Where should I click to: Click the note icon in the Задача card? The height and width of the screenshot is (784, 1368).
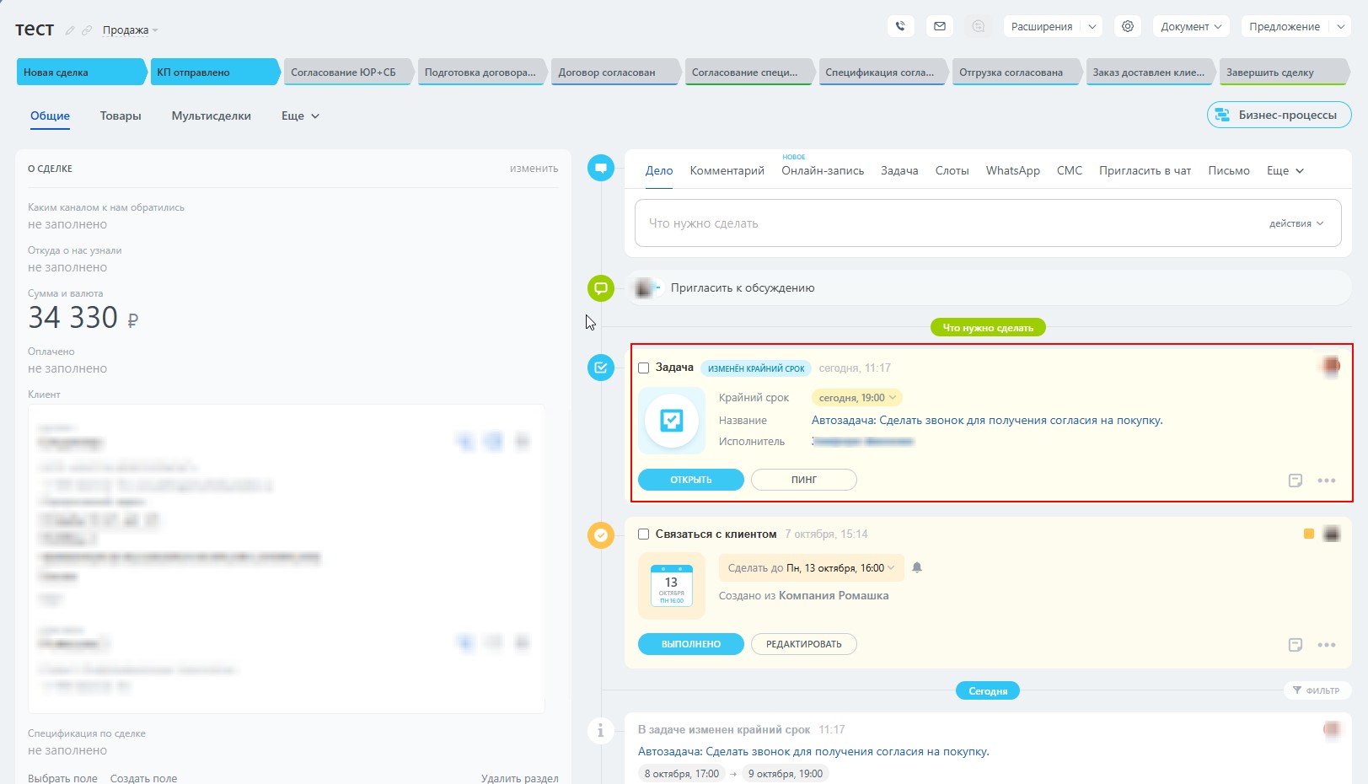[1296, 481]
